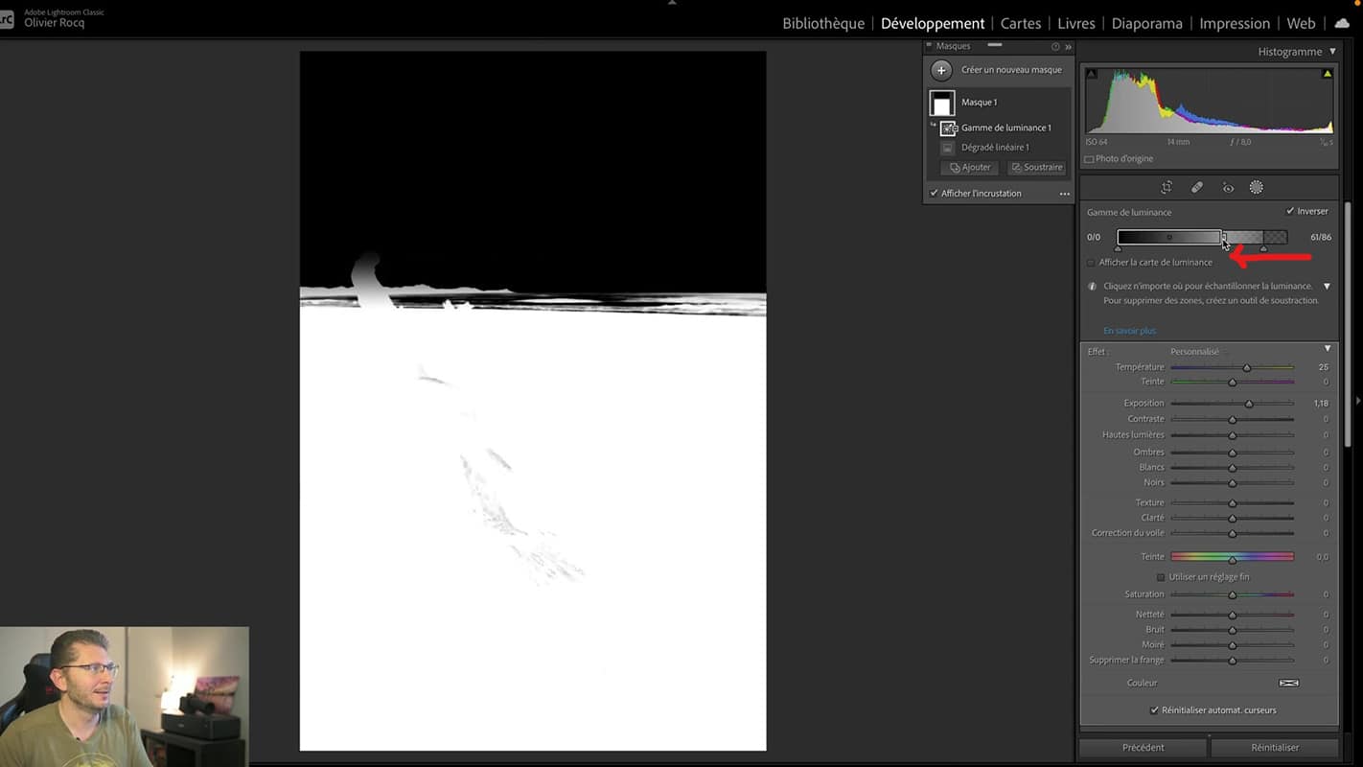Switch to Développement module
This screenshot has width=1363, height=767.
pos(933,23)
